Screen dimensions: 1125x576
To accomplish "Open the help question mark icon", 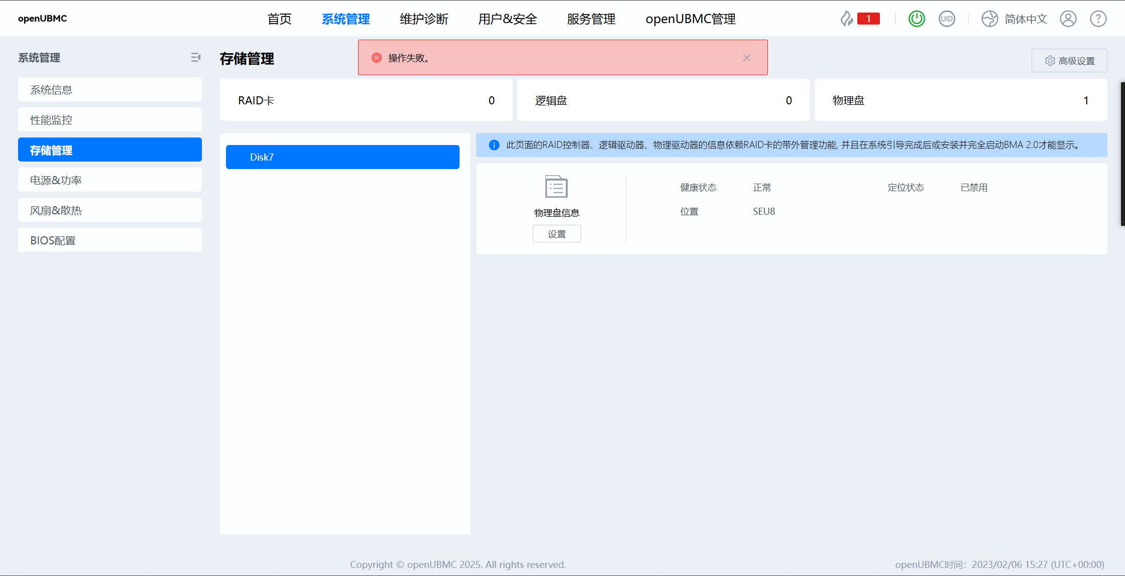I will pos(1098,19).
